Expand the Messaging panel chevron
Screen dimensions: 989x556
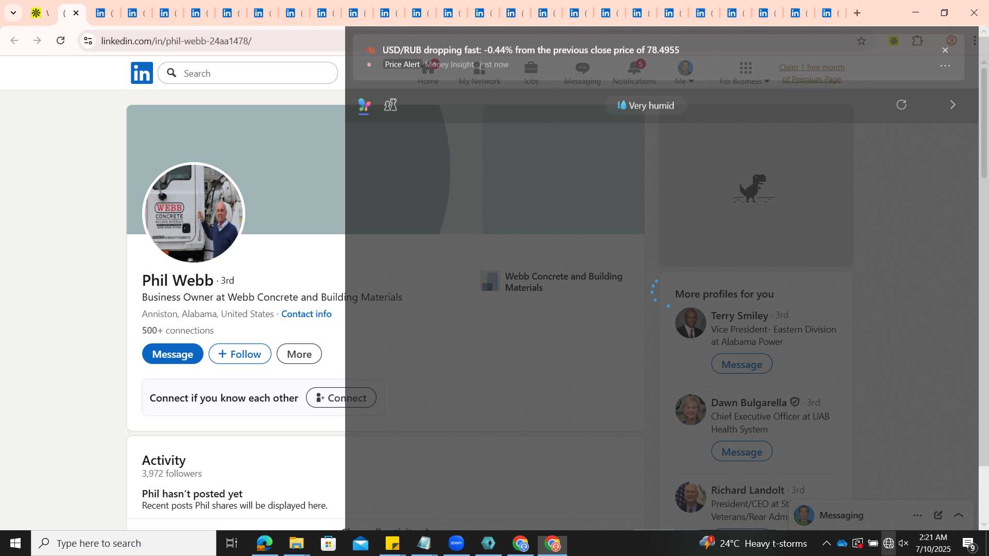click(x=959, y=515)
